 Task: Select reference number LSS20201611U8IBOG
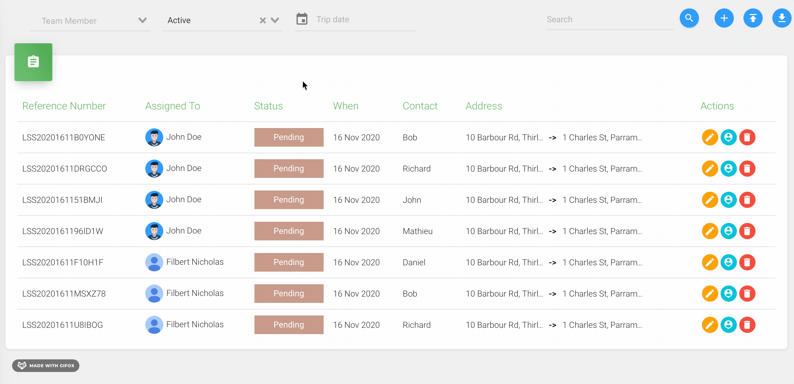click(63, 325)
